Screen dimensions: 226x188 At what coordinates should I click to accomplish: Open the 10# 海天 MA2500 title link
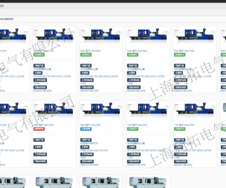click(137, 125)
